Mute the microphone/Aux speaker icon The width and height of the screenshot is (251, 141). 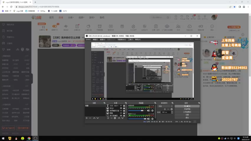pyautogui.click(x=148, y=119)
